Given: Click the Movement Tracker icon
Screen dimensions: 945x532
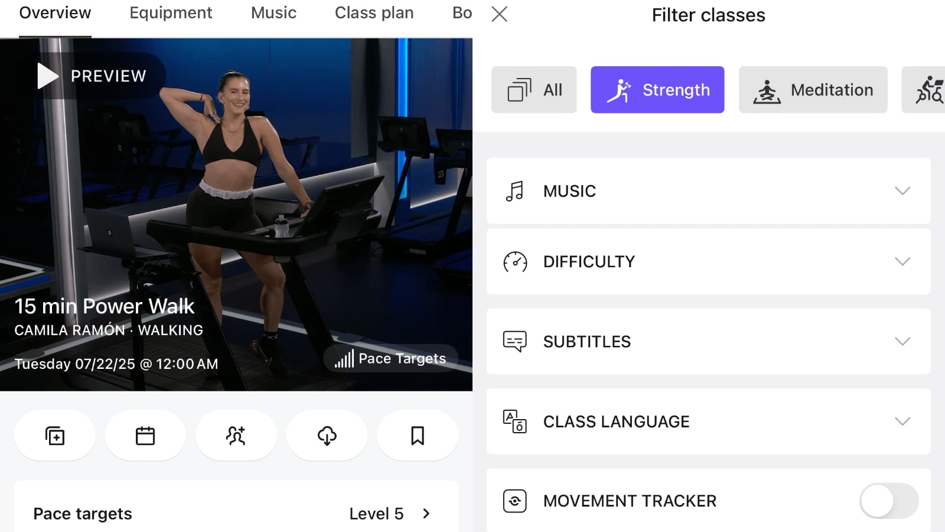Looking at the screenshot, I should 515,501.
